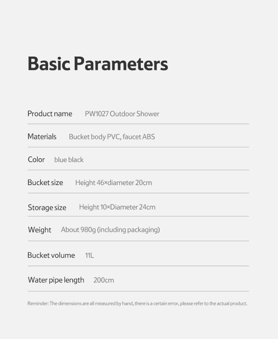The image size is (278, 339).
Task: Click the word "Parameters" in the heading
Action: coord(121,64)
